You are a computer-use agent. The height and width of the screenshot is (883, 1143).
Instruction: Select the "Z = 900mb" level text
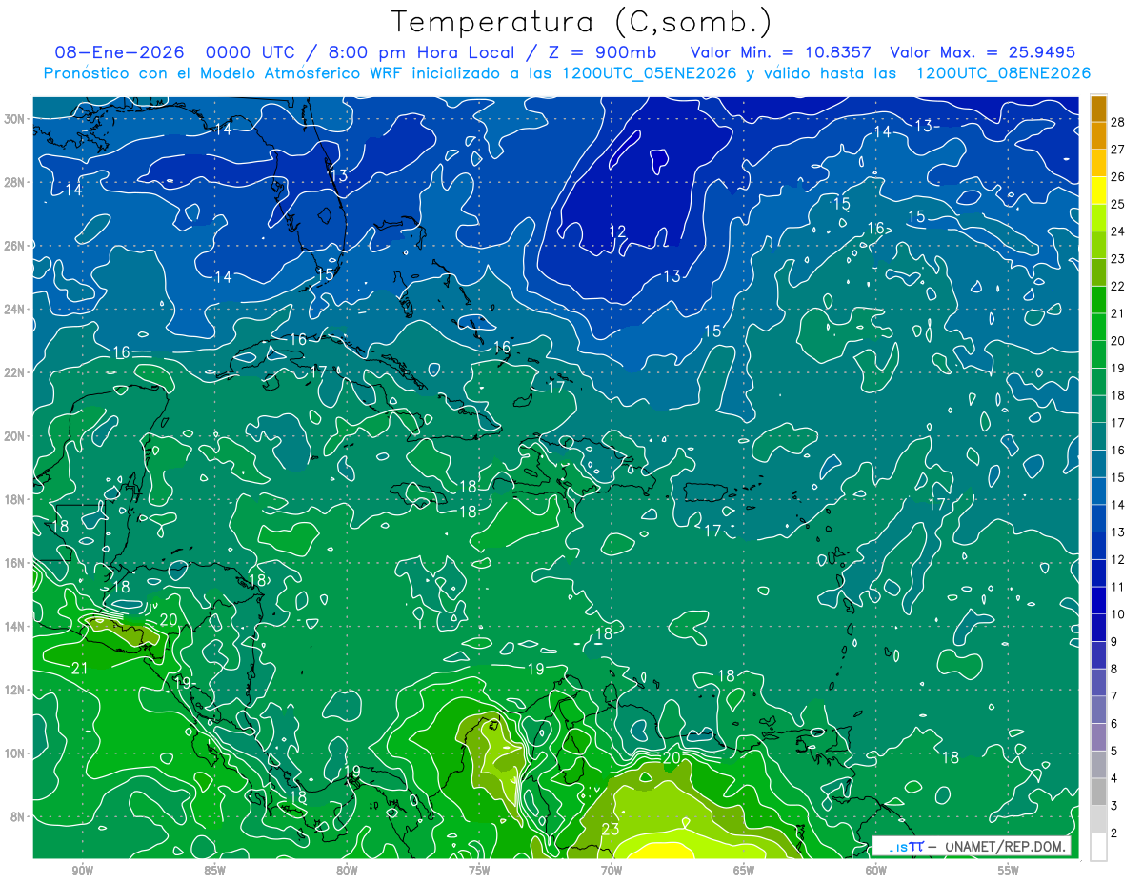tap(603, 52)
